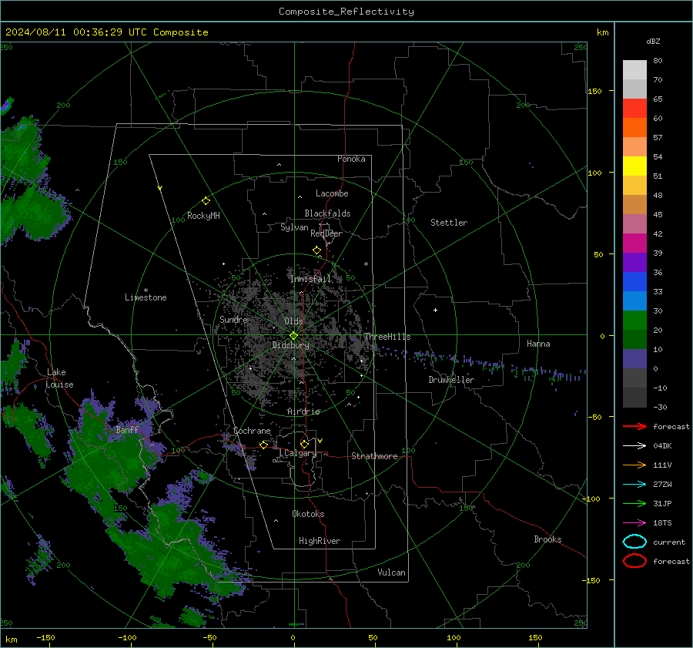693x648 pixels.
Task: Select the orange 111V arrow legend entry
Action: tap(634, 465)
